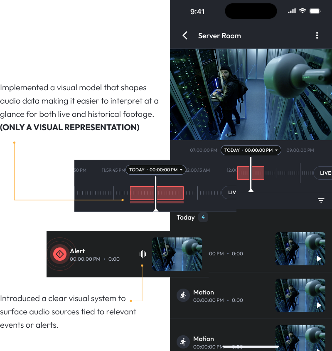Select the red alert segment on phone timeline
The image size is (332, 351).
251,173
